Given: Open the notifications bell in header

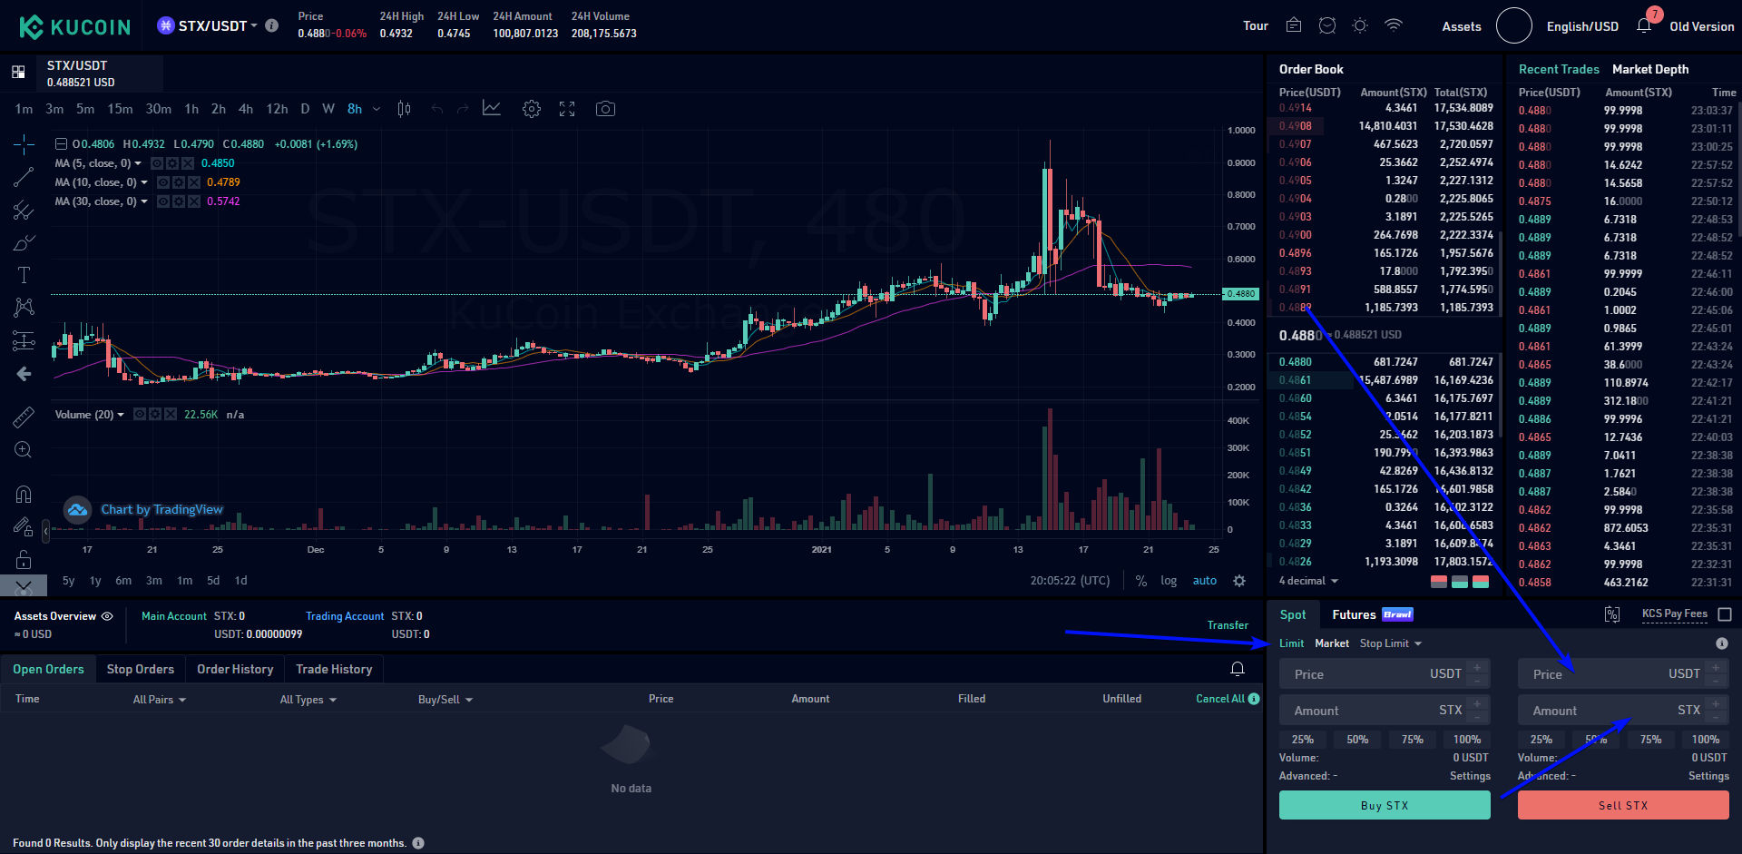Looking at the screenshot, I should [1643, 26].
